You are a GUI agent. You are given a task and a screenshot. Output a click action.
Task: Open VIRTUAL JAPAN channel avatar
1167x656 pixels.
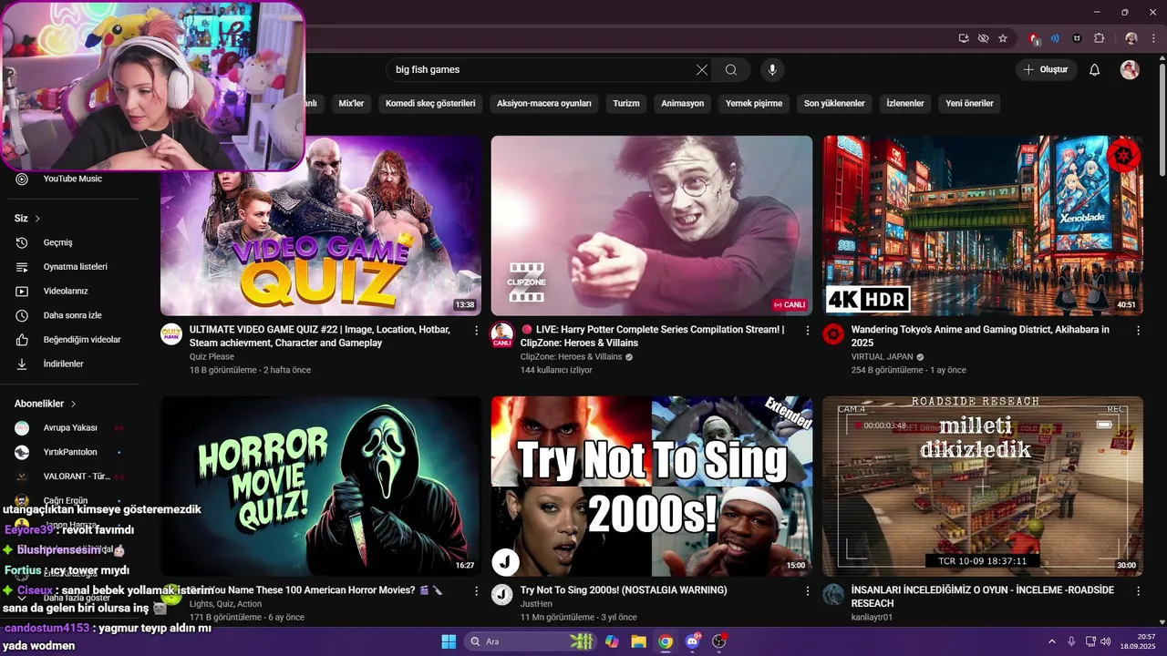click(x=833, y=333)
